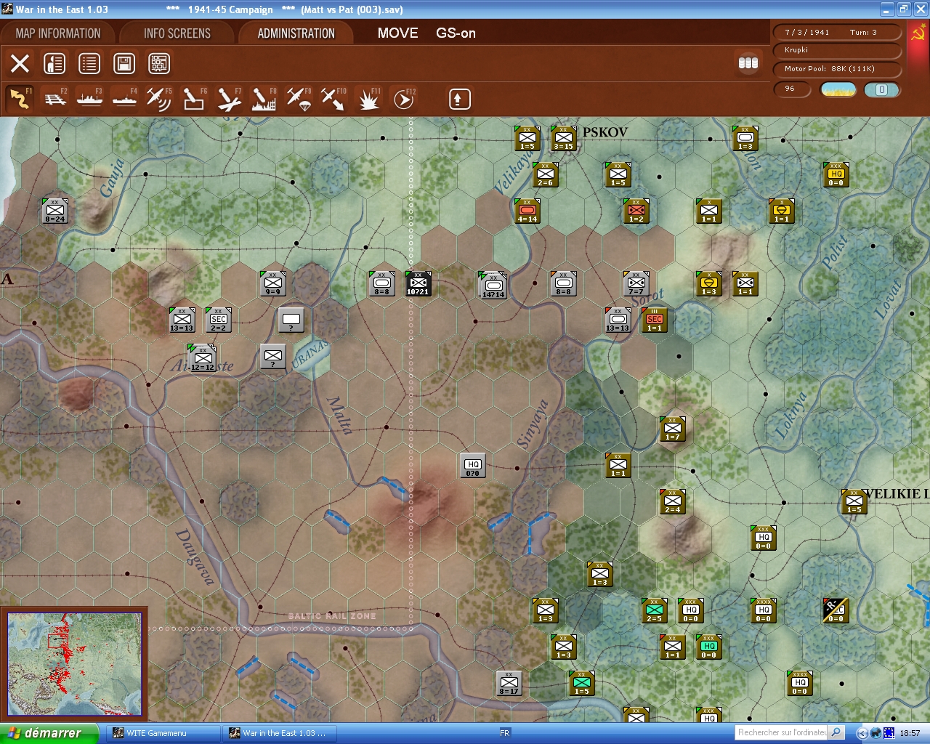Select the grey HQ 0?0 counter
The height and width of the screenshot is (744, 930).
point(472,465)
